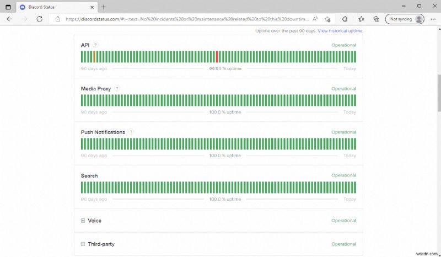
Task: Click the Search 100.0 % uptime text
Action: [x=225, y=199]
